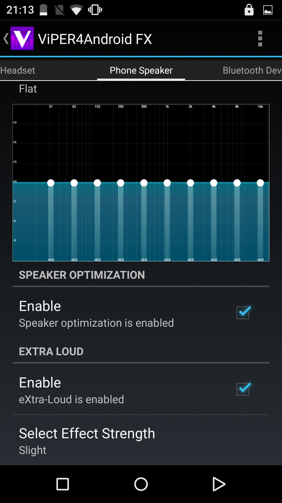Image resolution: width=282 pixels, height=503 pixels.
Task: Uncheck the eXtra-Loud Enable checkbox
Action: pyautogui.click(x=243, y=389)
